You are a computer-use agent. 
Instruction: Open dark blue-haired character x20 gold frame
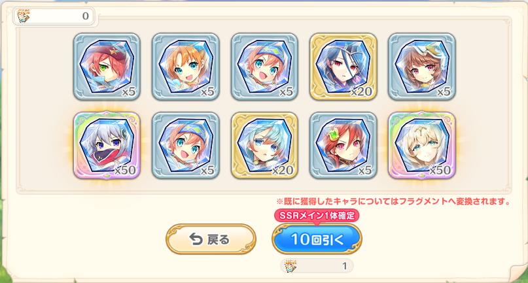point(343,67)
